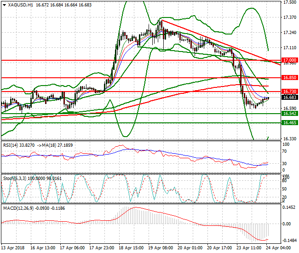Click the 17 Apr 06:00 time label

[72, 248]
